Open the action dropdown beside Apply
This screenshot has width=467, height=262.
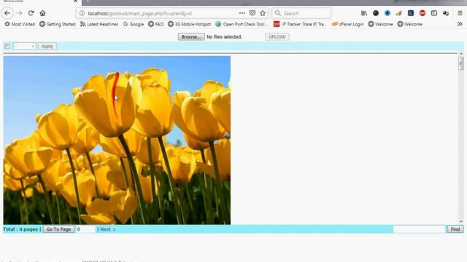tap(24, 47)
